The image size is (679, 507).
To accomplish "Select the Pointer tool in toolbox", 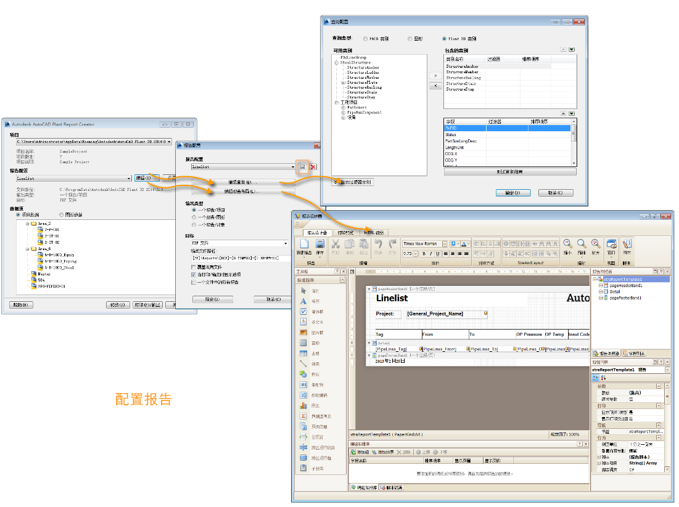I will 303,291.
